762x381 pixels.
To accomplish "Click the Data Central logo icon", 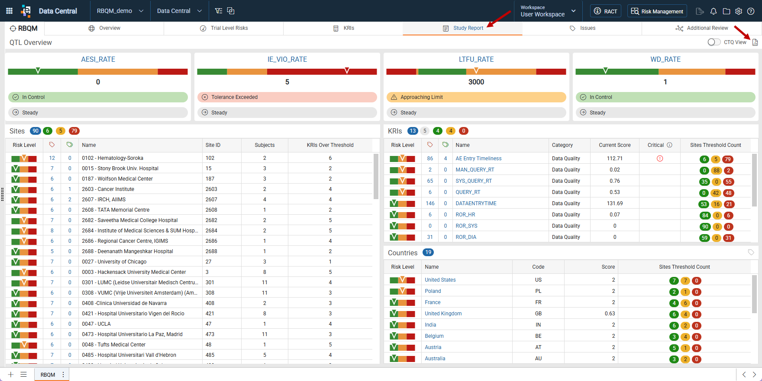I will [x=26, y=11].
